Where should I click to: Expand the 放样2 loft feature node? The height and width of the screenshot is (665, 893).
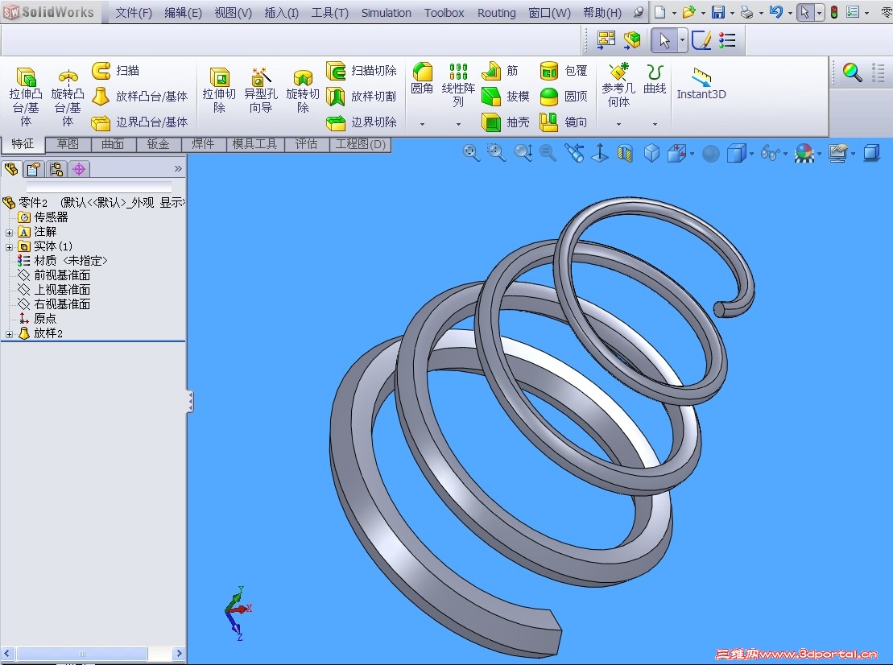click(x=9, y=334)
